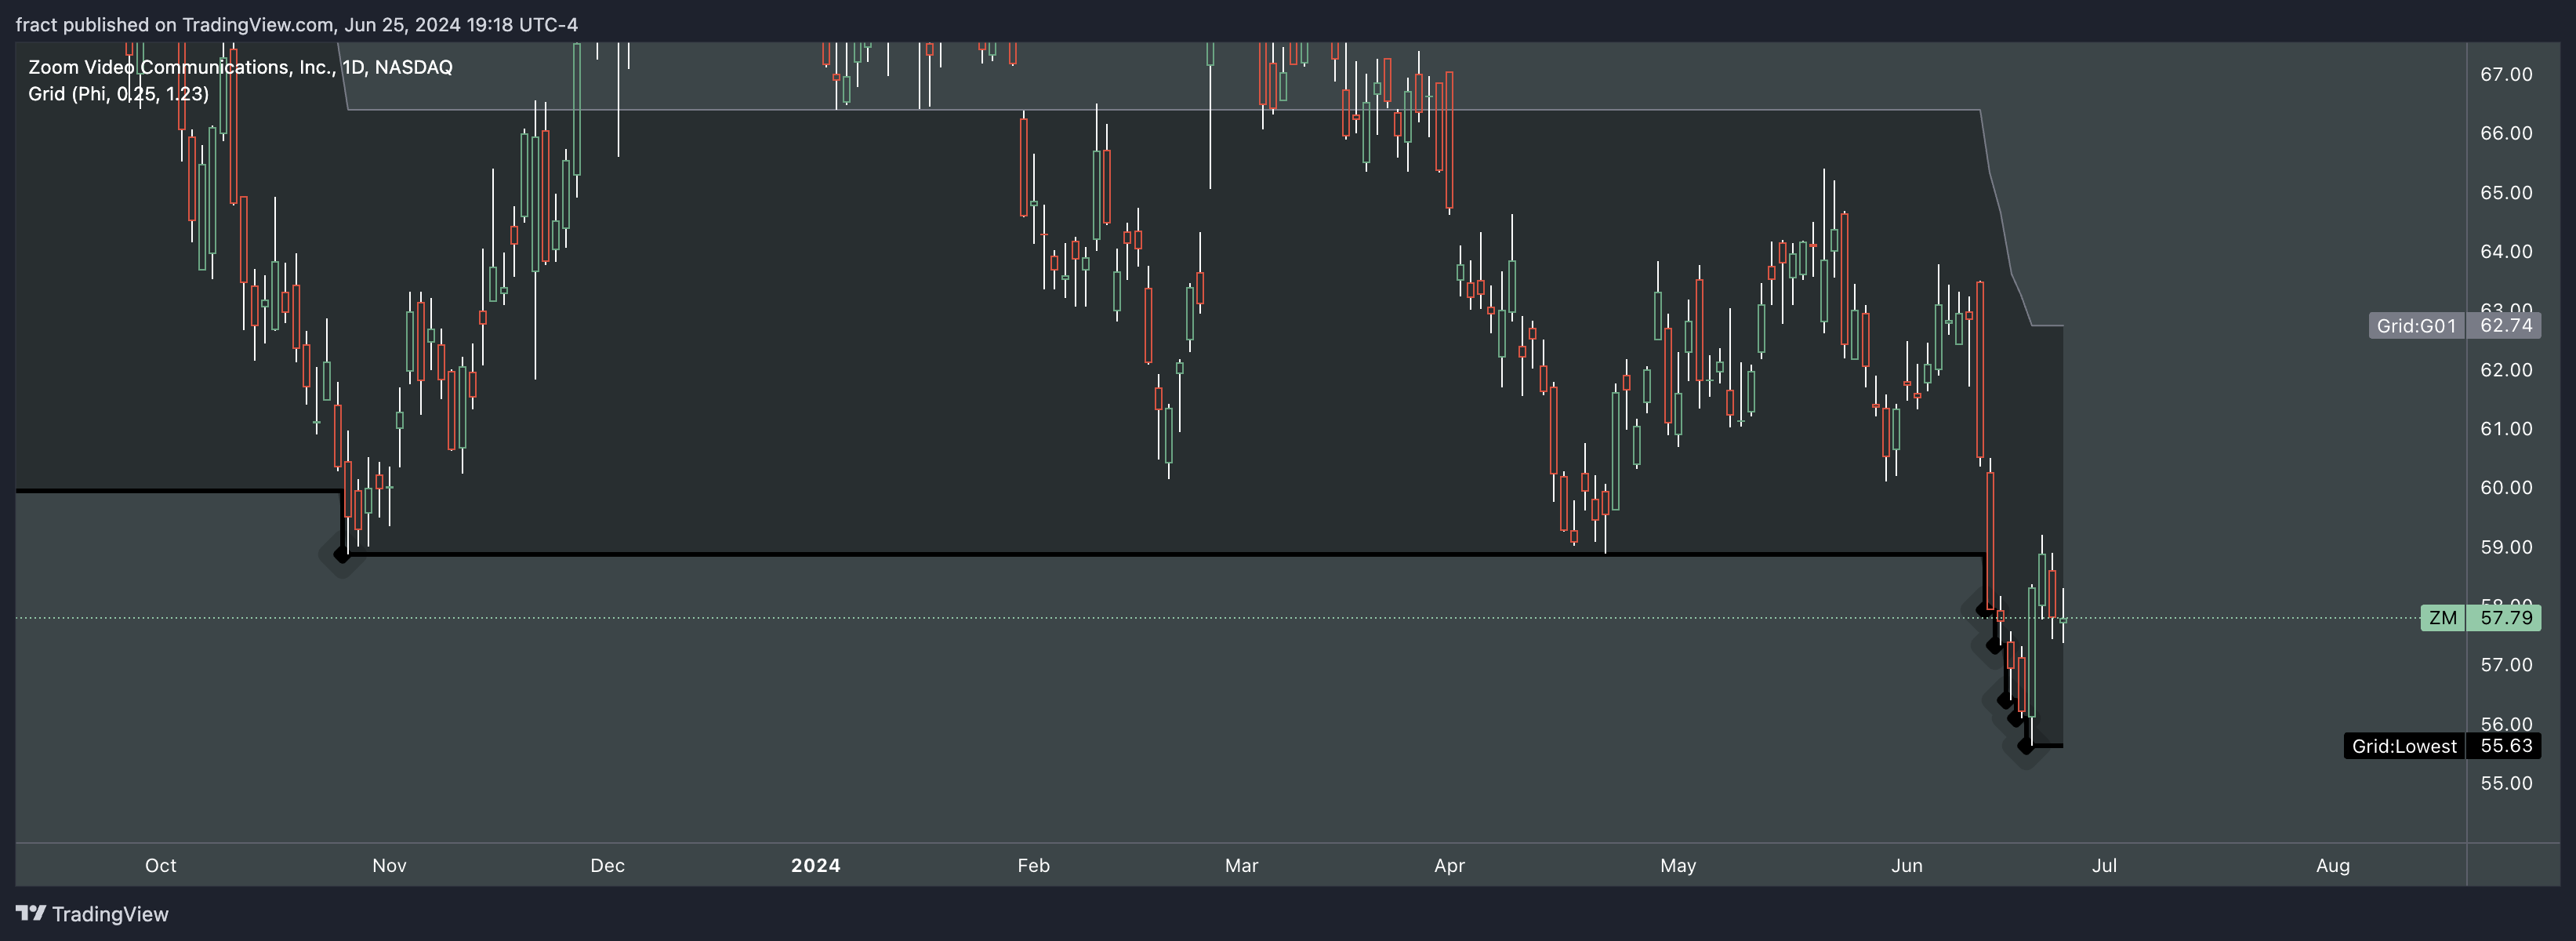This screenshot has height=941, width=2576.
Task: Click the Nov label on time axis
Action: click(x=389, y=866)
